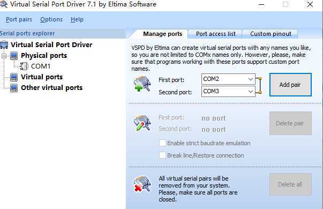Screen dimensions: 323x209
Task: Toggle Break line/Restore connection checkbox
Action: click(162, 155)
